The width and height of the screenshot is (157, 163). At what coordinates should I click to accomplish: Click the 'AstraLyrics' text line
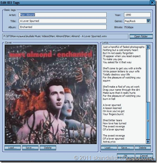pyautogui.click(x=109, y=142)
